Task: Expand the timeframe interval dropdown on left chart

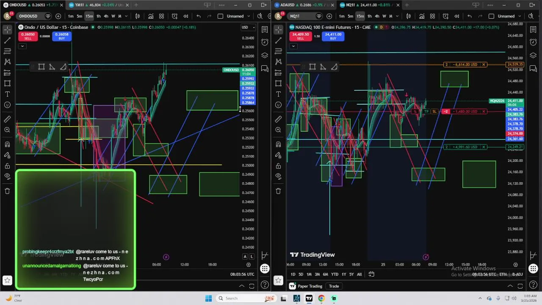Action: click(126, 16)
